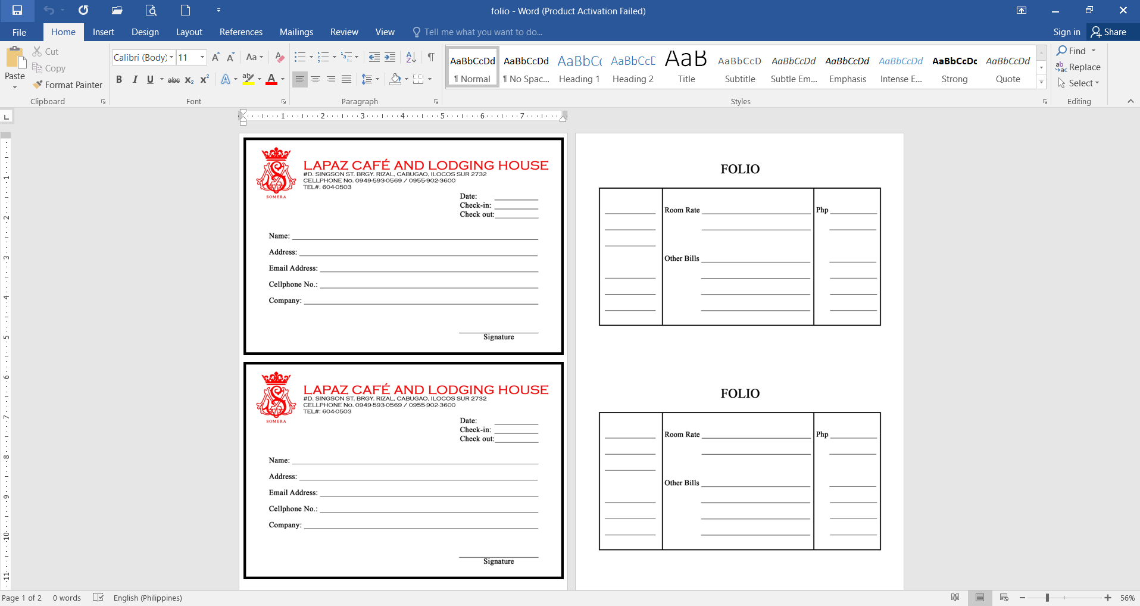Click the Open folder icon in quick access
Viewport: 1140px width, 606px height.
click(117, 11)
